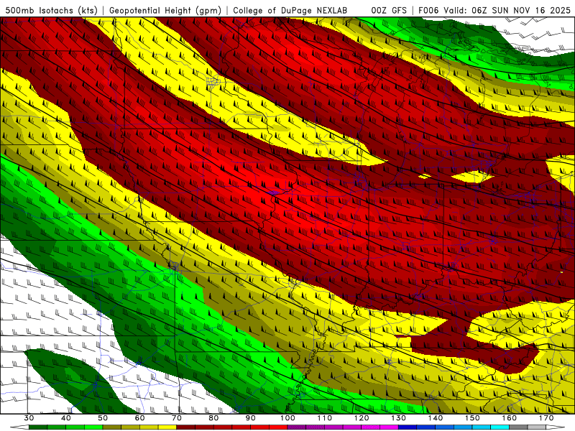Screen dimensions: 575x431
Task: Click the darkest green legend swatch at 30 kts
Action: (38, 427)
